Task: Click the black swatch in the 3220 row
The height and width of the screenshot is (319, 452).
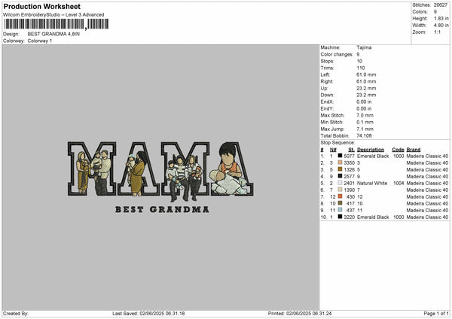Action: [x=340, y=217]
